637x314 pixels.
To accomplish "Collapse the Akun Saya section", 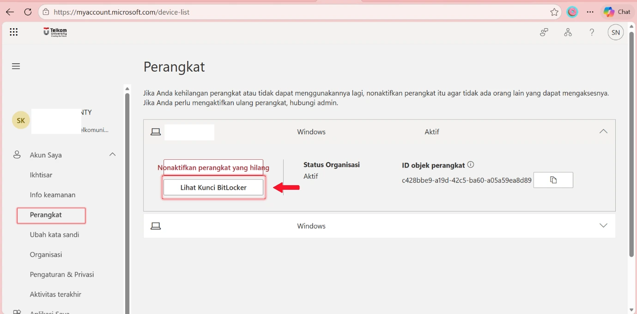I will pyautogui.click(x=112, y=155).
